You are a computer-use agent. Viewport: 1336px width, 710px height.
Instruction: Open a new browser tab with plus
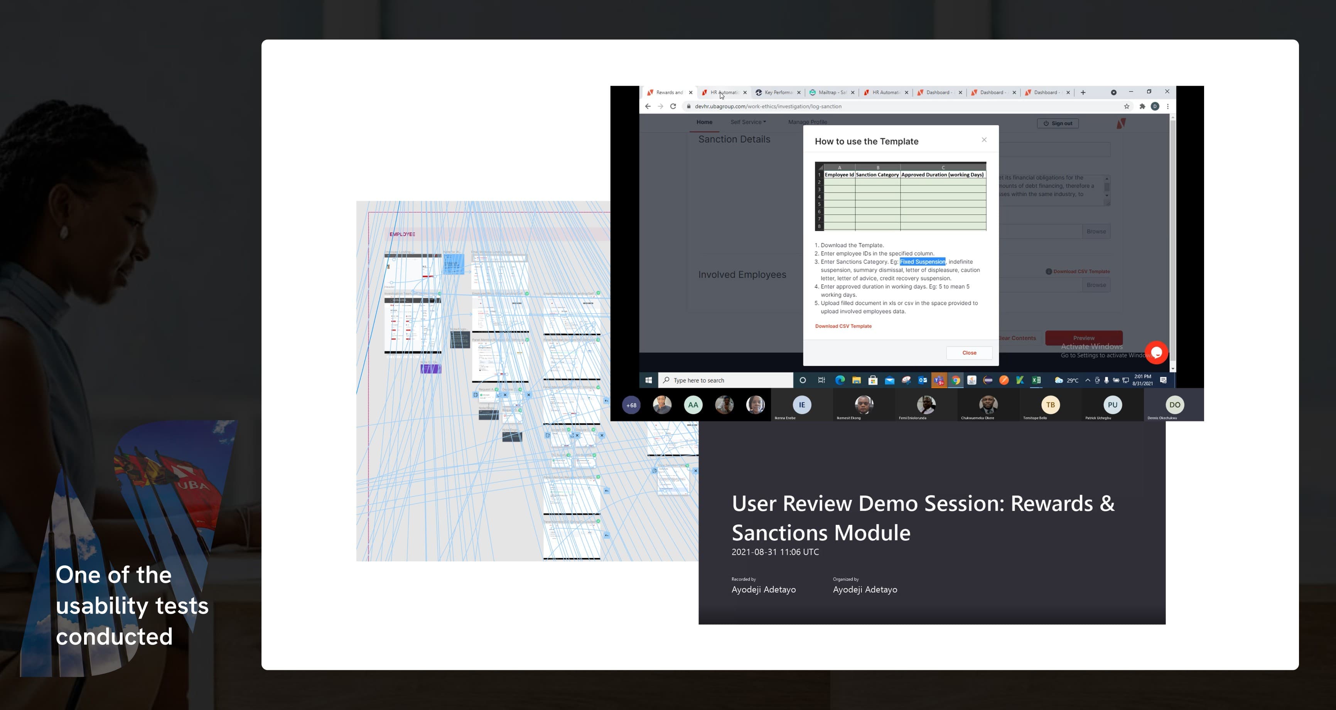tap(1083, 92)
